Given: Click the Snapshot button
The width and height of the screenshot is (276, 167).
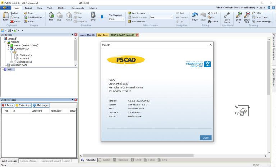Looking at the screenshot, I should click(x=80, y=22).
